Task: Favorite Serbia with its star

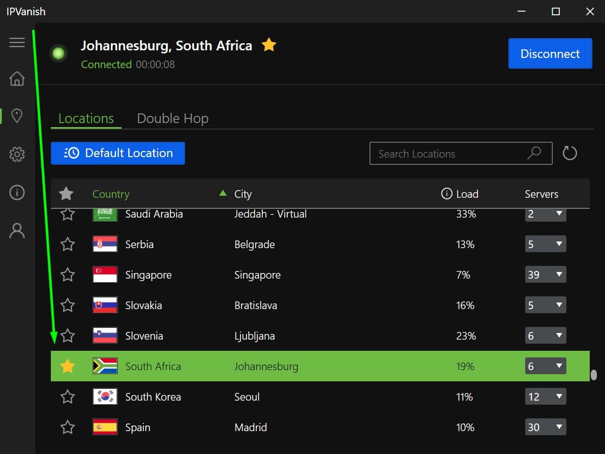Action: coord(68,244)
